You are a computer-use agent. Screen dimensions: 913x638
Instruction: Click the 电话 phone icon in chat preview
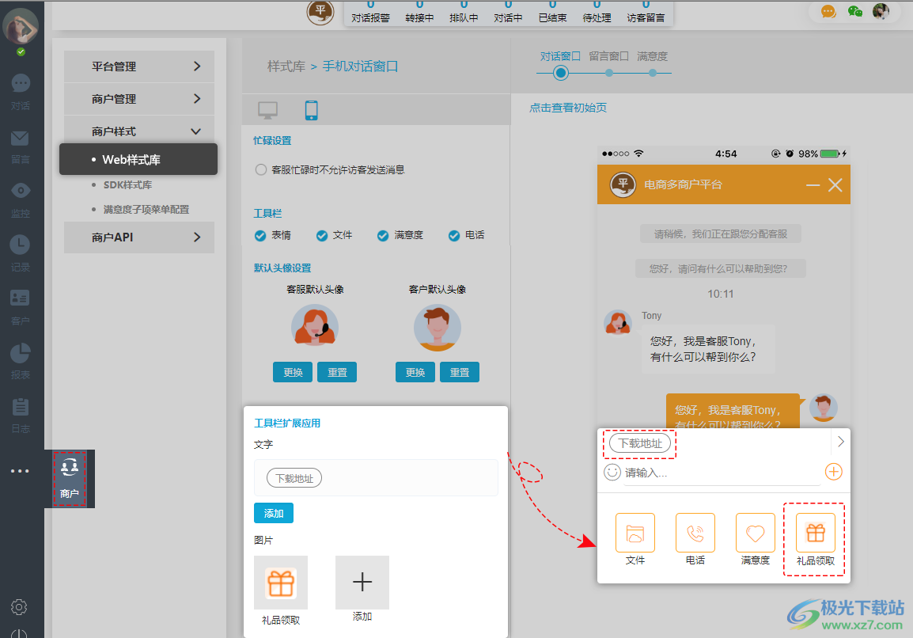point(695,532)
